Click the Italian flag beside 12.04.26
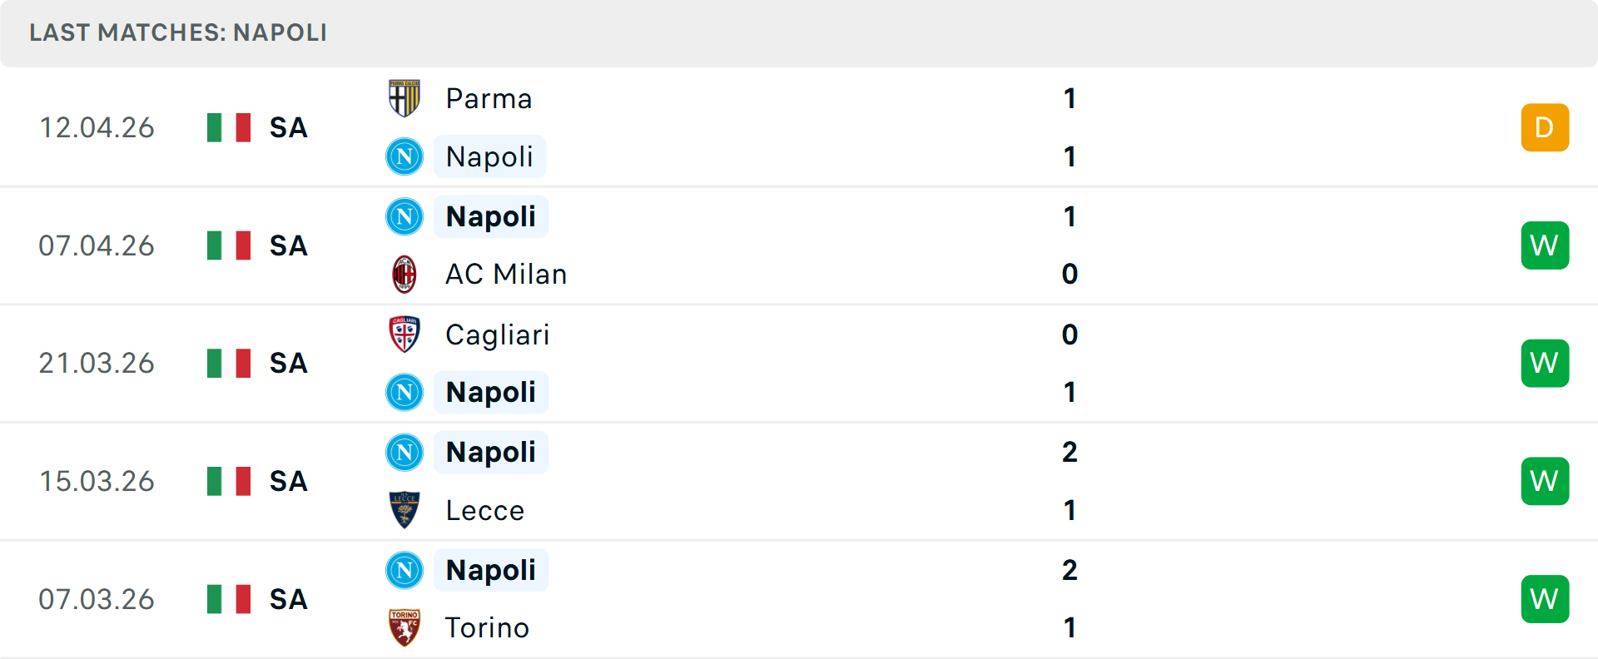Image resolution: width=1598 pixels, height=659 pixels. pos(229,127)
